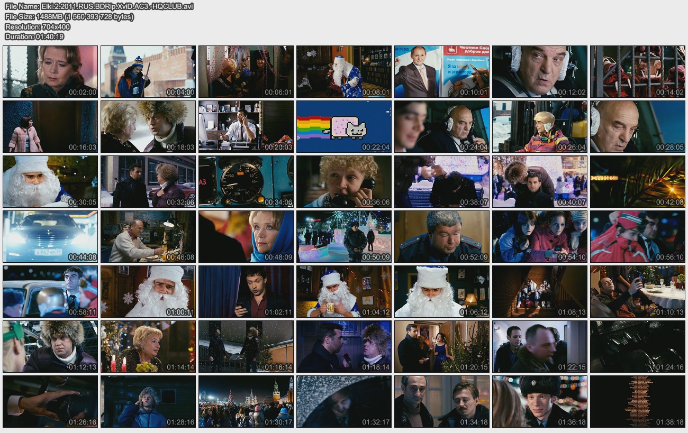Image resolution: width=688 pixels, height=433 pixels.
Task: Click the woman on telephone frame at 00:36:06
Action: (x=344, y=182)
